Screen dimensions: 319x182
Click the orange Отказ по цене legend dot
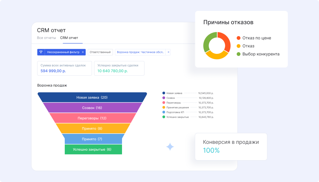[239, 38]
